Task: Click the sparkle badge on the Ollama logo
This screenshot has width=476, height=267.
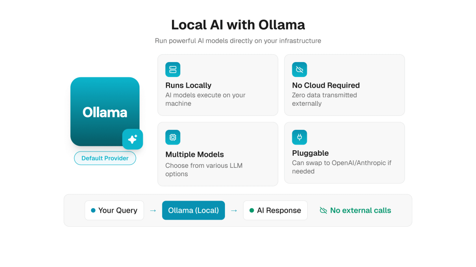Action: [x=132, y=139]
